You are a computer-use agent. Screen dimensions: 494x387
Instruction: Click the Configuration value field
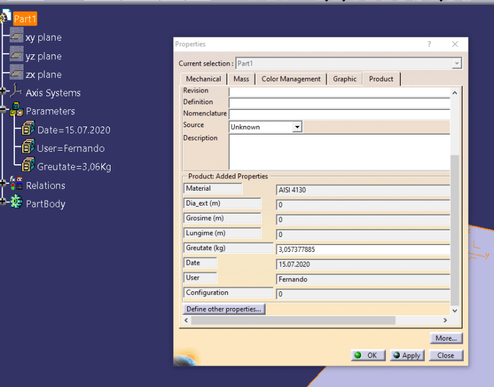click(x=363, y=294)
